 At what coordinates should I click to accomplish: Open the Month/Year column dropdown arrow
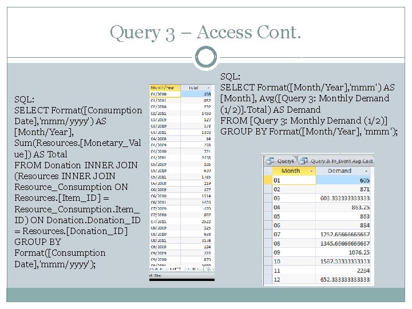(177, 88)
